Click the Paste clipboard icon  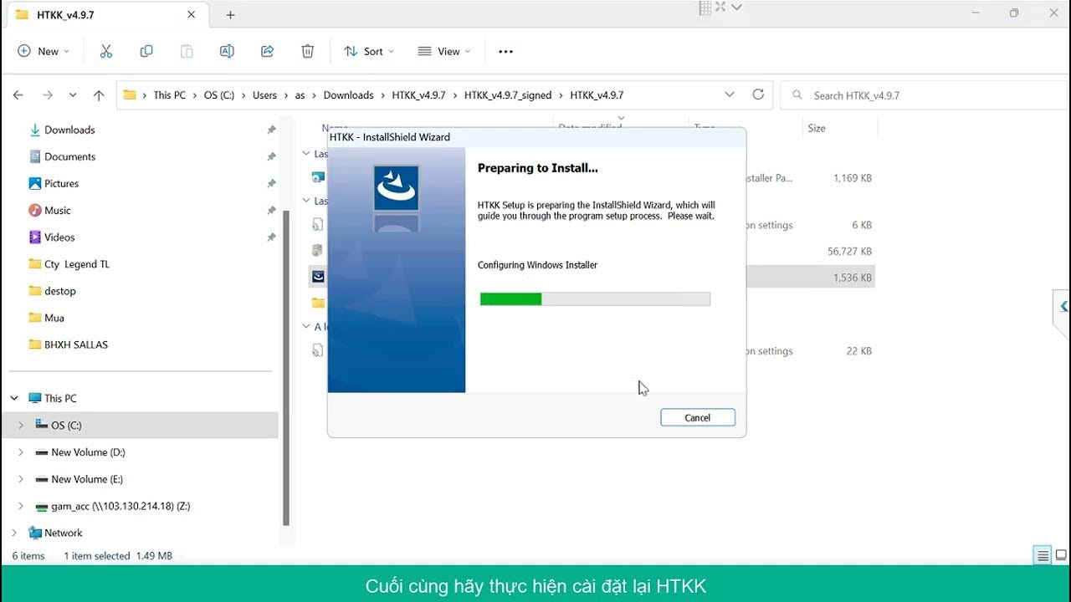[x=187, y=51]
